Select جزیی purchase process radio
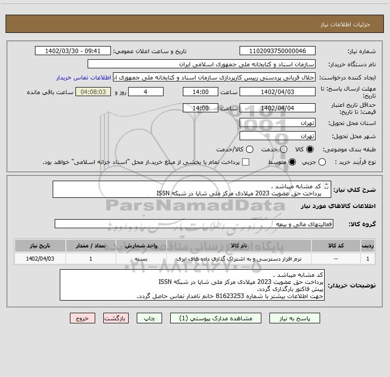Image resolution: width=390 pixels, height=377 pixels. [x=322, y=162]
